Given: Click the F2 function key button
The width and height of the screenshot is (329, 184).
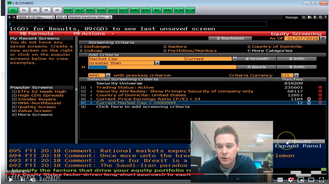Looking at the screenshot, I should click(35, 10).
